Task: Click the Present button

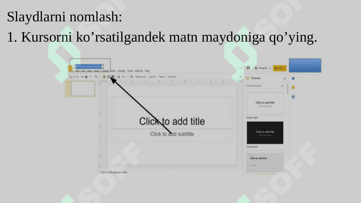Action: (x=261, y=68)
